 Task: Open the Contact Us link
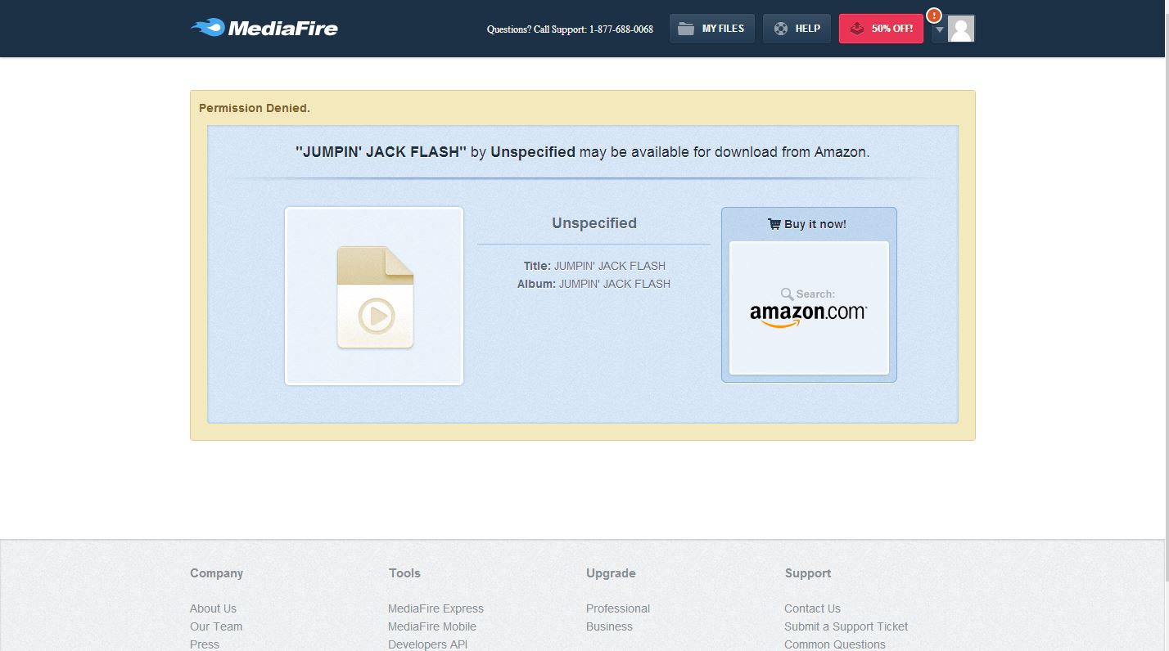point(812,608)
